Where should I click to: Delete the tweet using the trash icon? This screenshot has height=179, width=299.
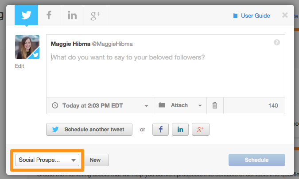215,105
